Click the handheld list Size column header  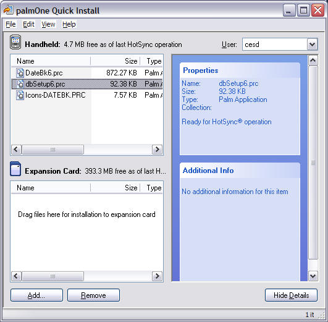pyautogui.click(x=116, y=61)
